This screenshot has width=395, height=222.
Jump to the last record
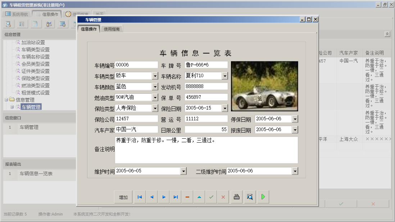tap(175, 196)
